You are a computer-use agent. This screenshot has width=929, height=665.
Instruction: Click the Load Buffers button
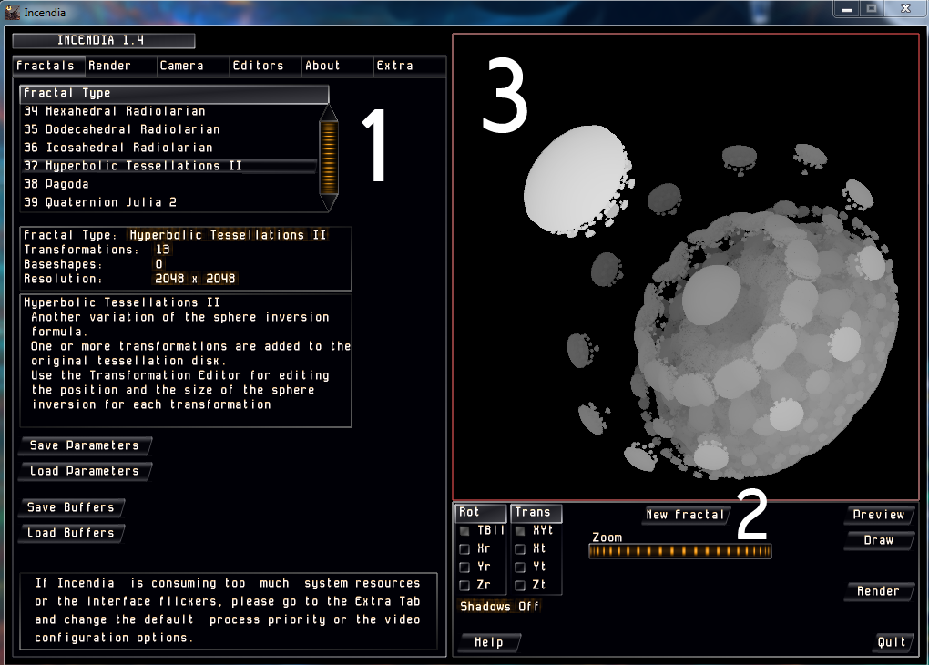point(71,534)
